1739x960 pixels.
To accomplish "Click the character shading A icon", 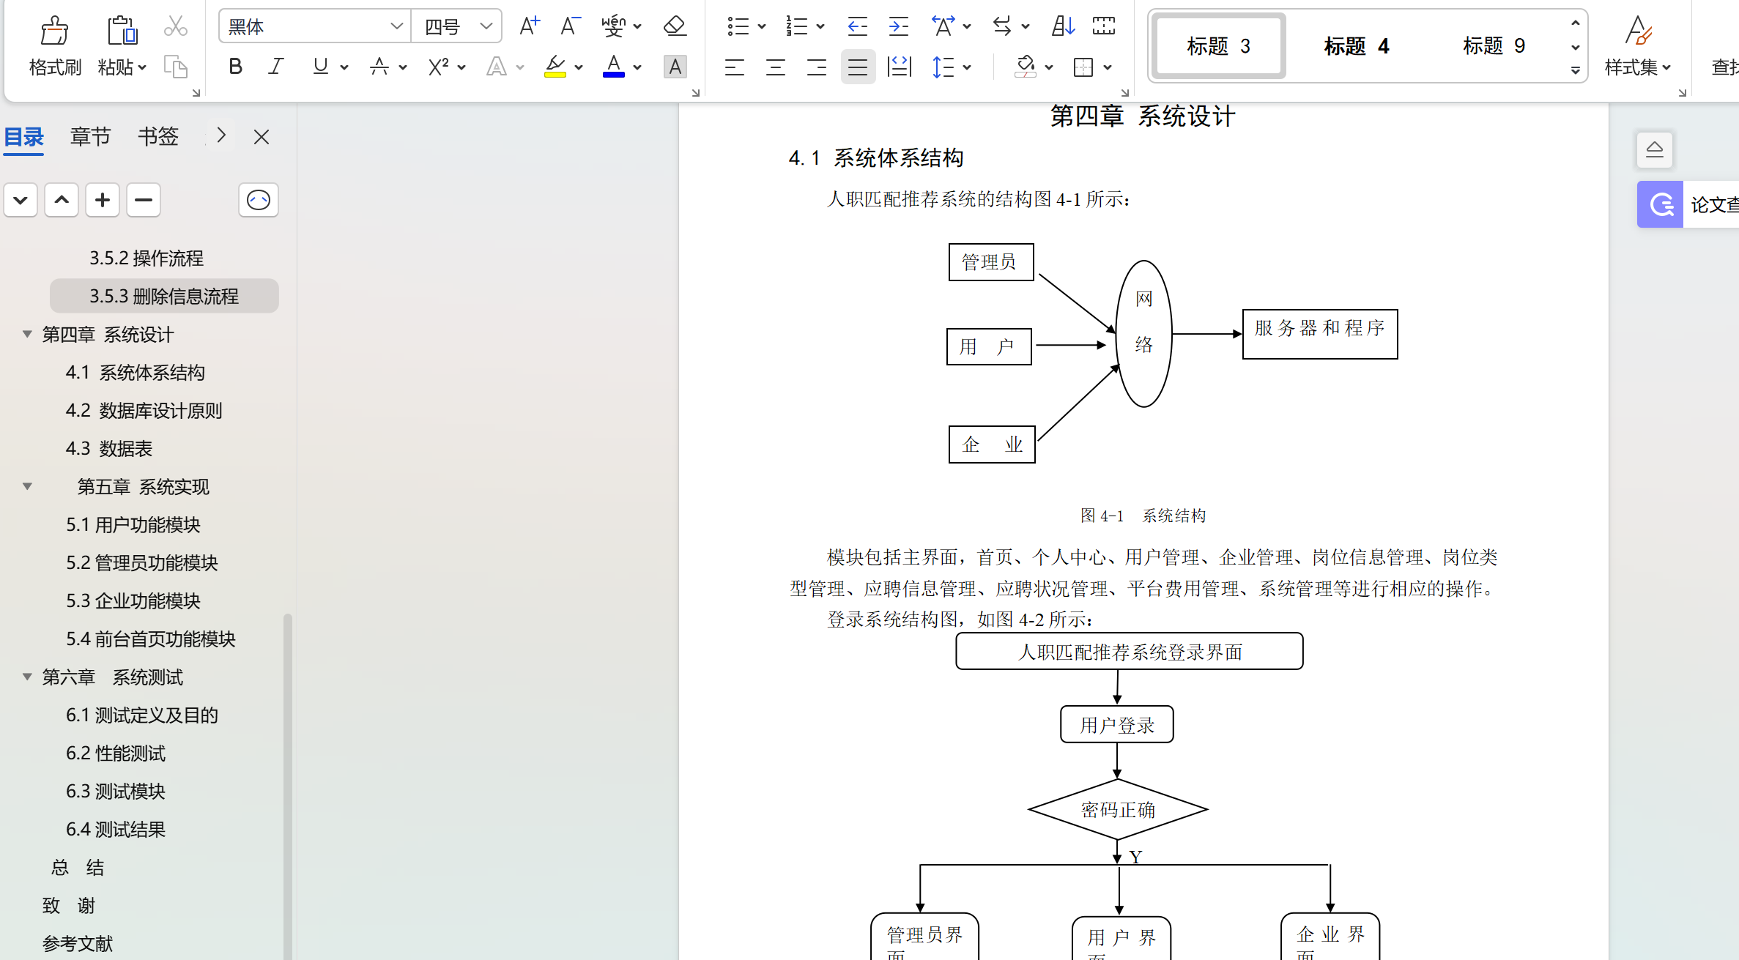I will point(675,67).
